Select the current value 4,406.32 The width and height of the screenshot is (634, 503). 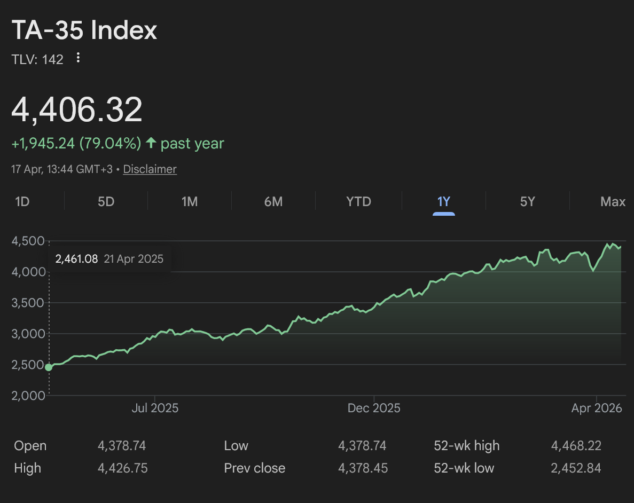click(77, 109)
